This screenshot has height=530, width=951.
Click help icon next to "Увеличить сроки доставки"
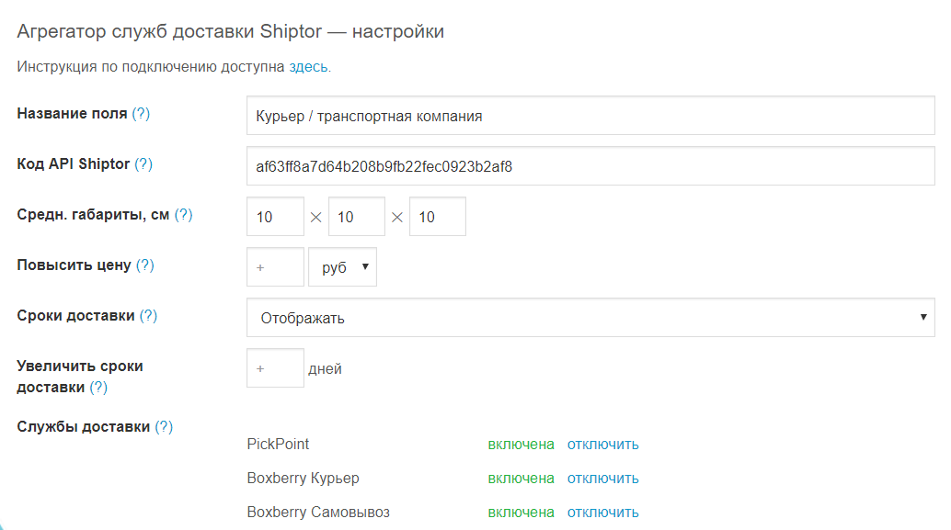[98, 387]
